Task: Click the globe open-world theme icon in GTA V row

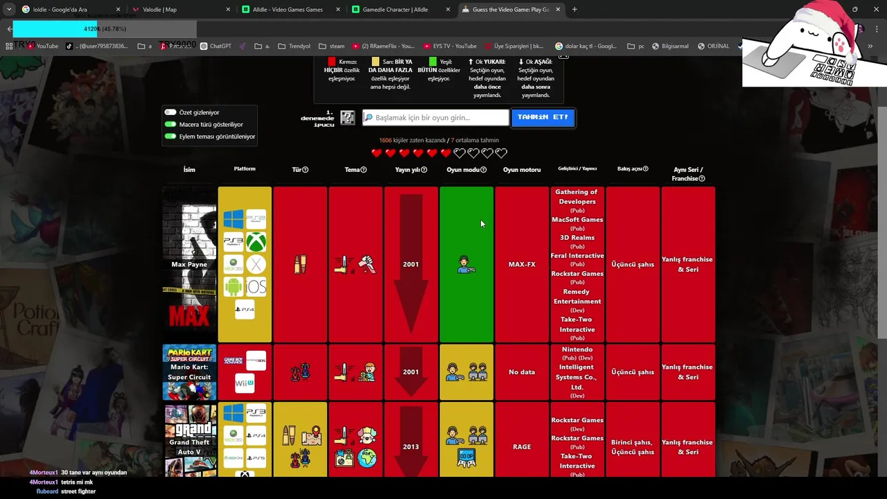Action: coord(367,457)
